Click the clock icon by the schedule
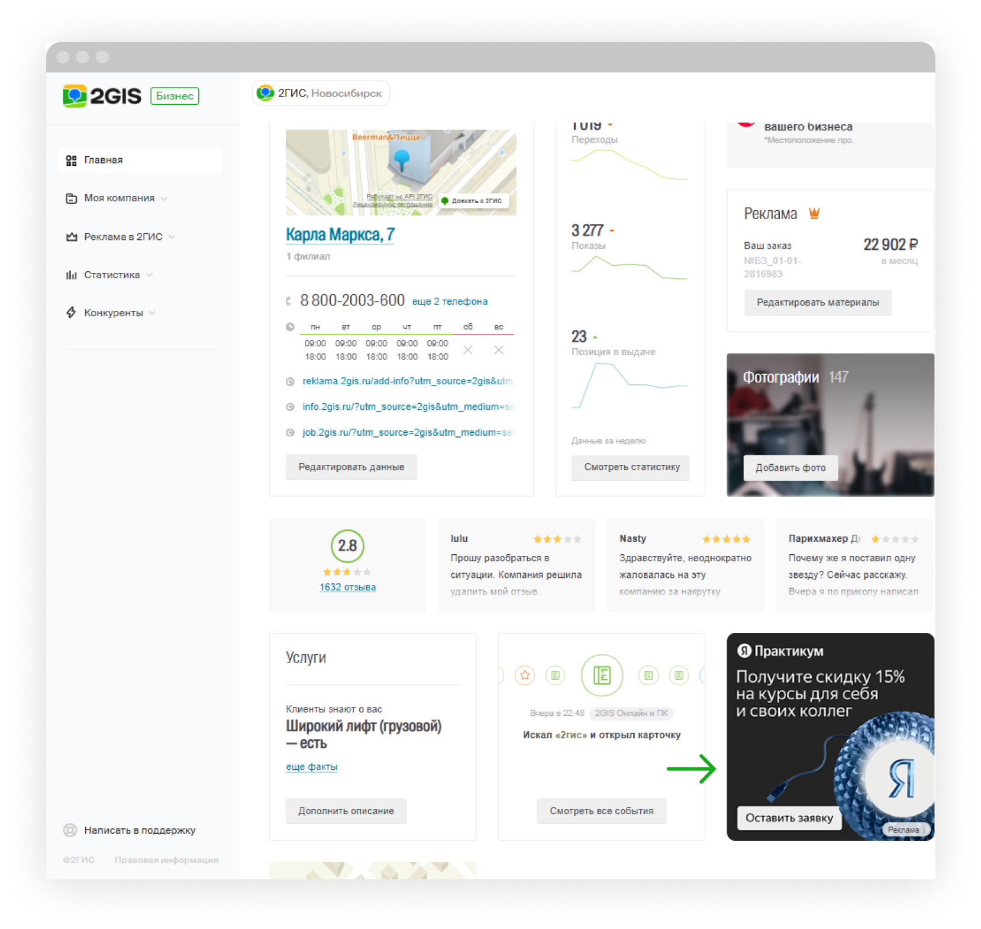The image size is (981, 929). [x=290, y=327]
